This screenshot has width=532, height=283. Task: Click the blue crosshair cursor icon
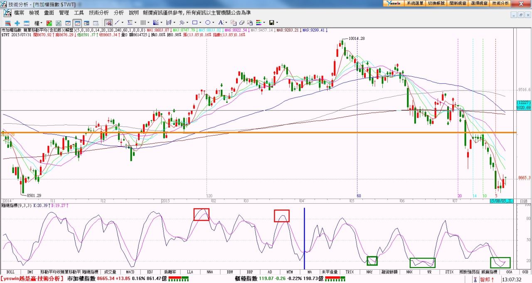(17, 22)
